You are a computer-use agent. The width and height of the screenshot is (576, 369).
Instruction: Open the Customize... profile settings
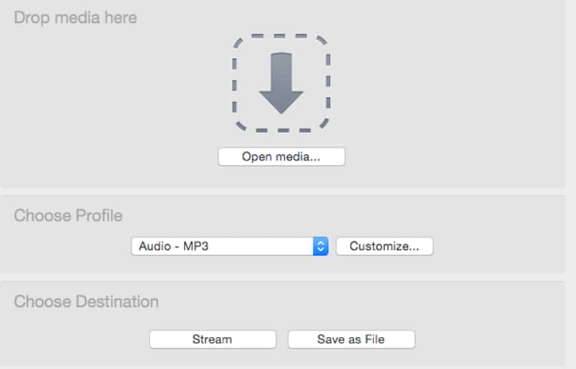(384, 246)
